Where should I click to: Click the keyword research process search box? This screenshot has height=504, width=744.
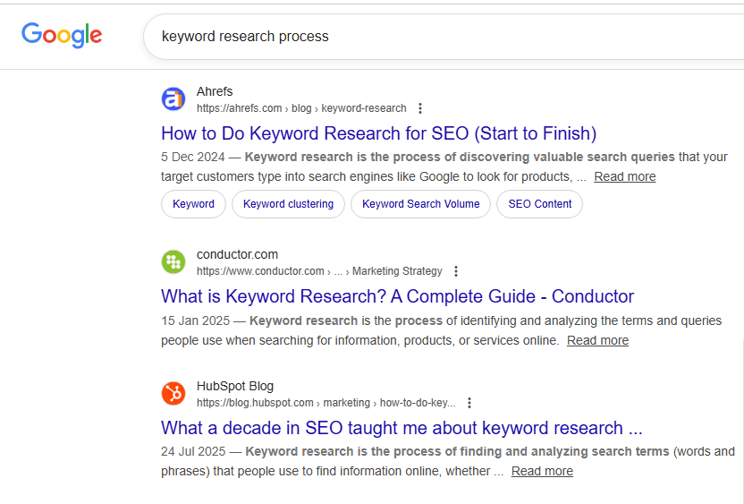click(x=444, y=37)
